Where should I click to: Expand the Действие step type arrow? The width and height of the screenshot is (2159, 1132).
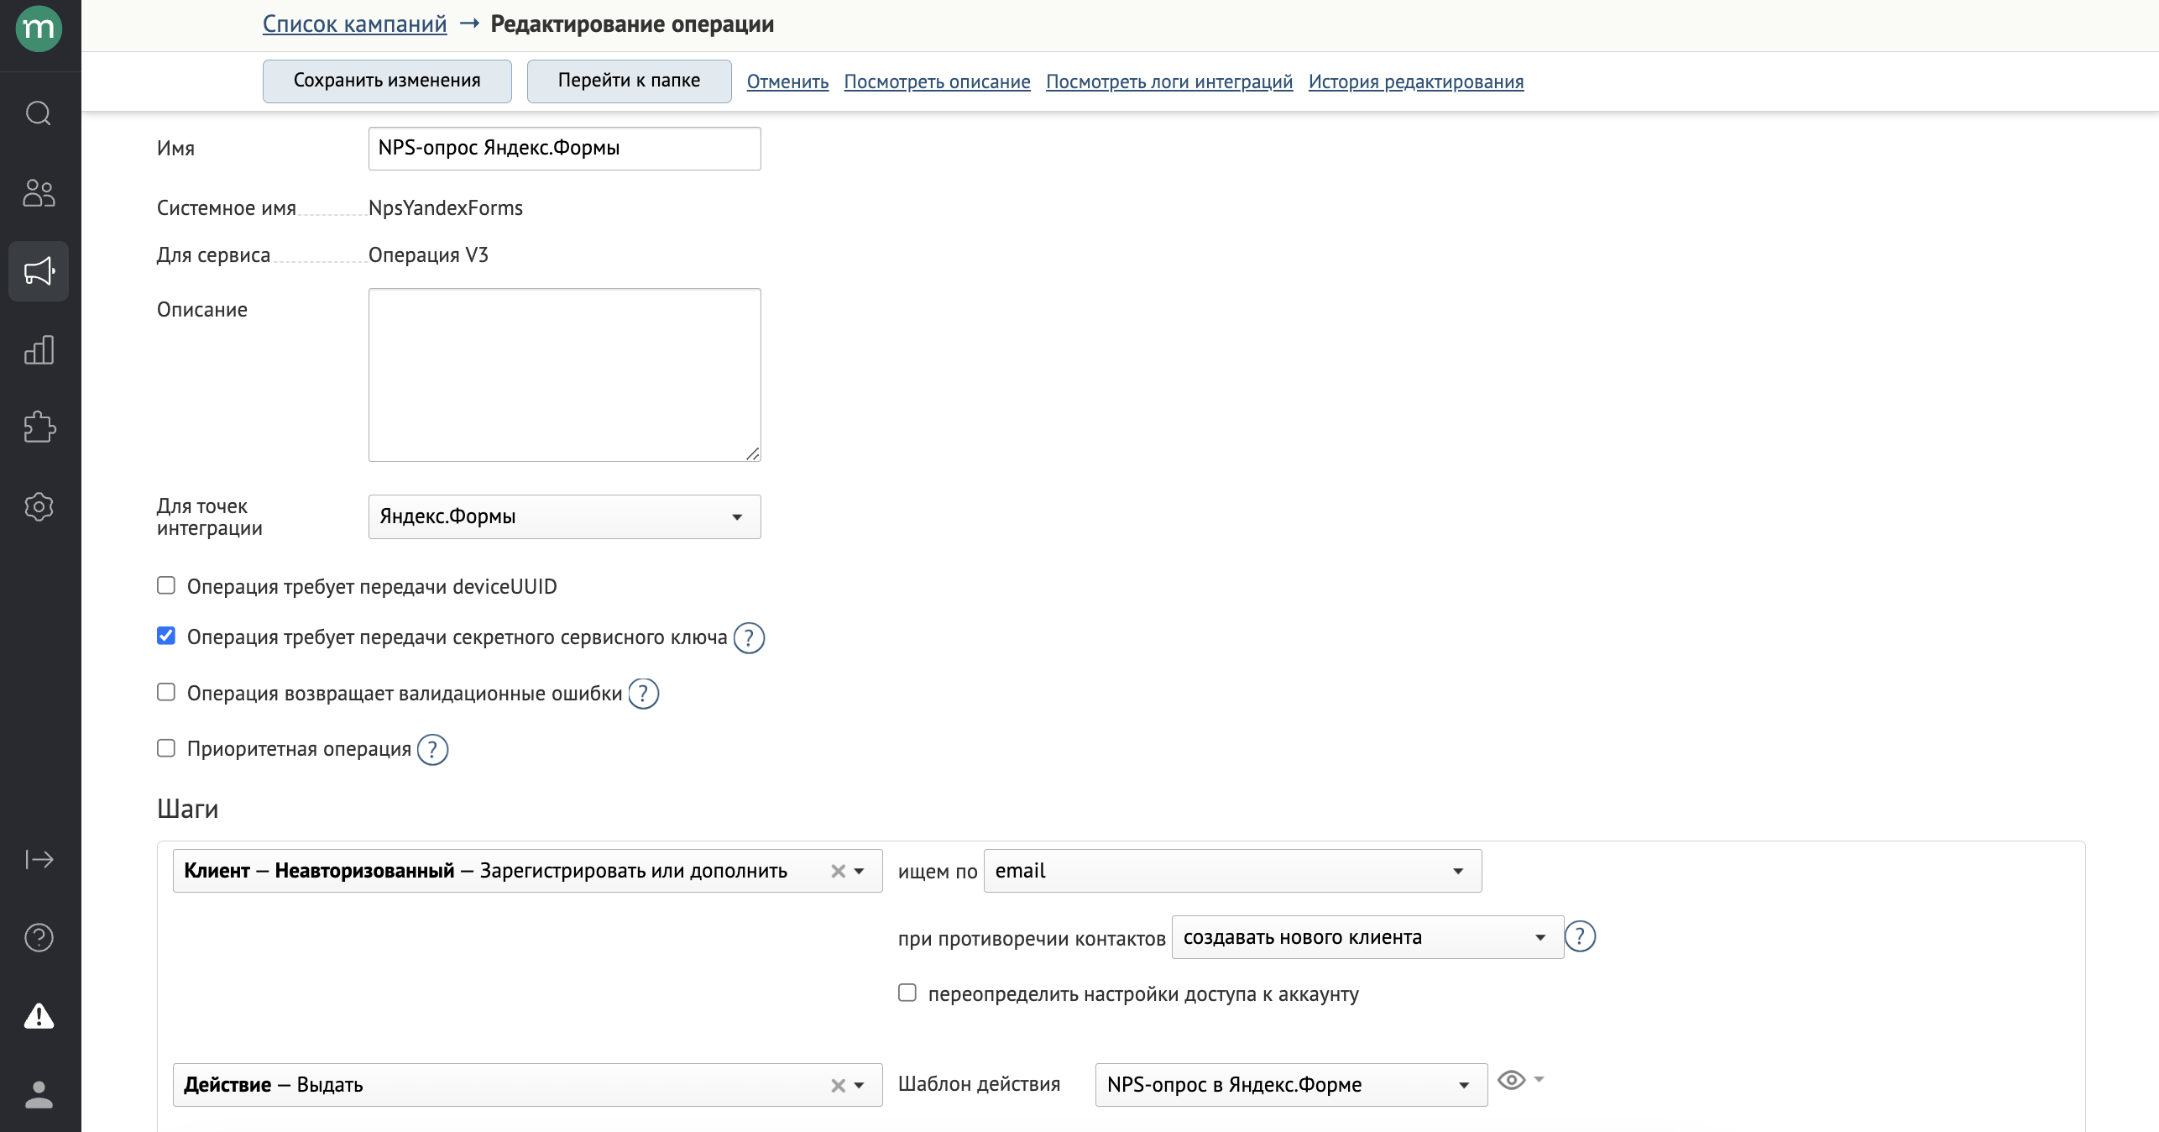point(860,1086)
